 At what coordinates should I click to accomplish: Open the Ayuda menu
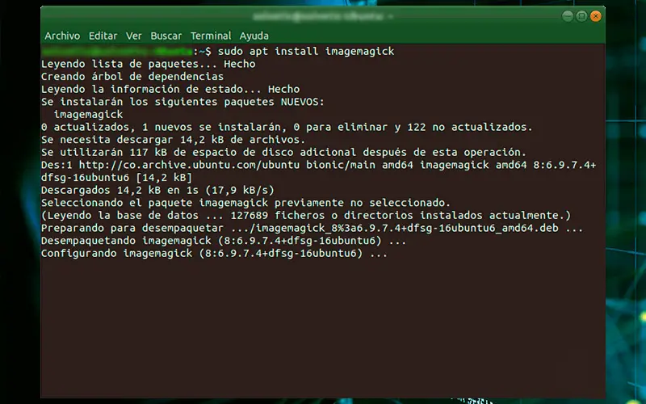tap(254, 36)
